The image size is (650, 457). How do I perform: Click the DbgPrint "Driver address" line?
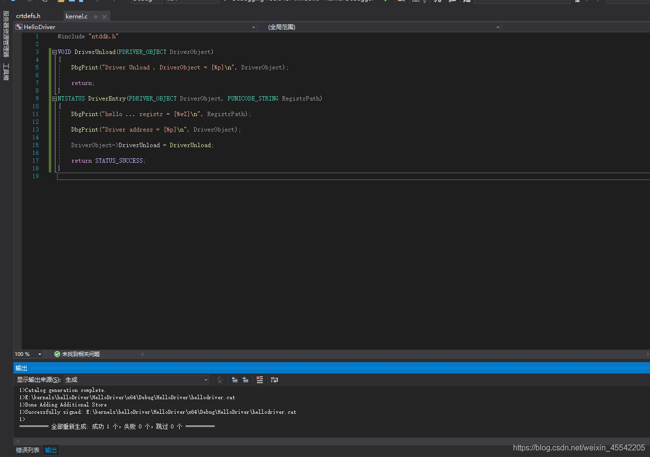tap(156, 130)
